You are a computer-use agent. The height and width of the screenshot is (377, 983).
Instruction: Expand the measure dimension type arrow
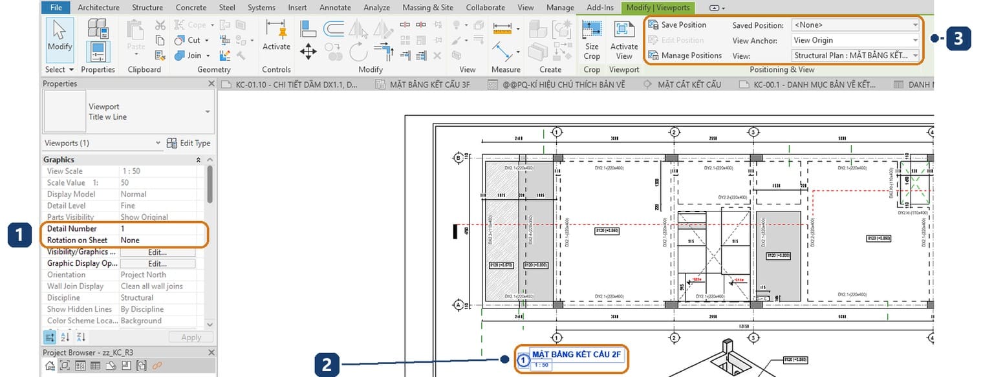coord(518,29)
